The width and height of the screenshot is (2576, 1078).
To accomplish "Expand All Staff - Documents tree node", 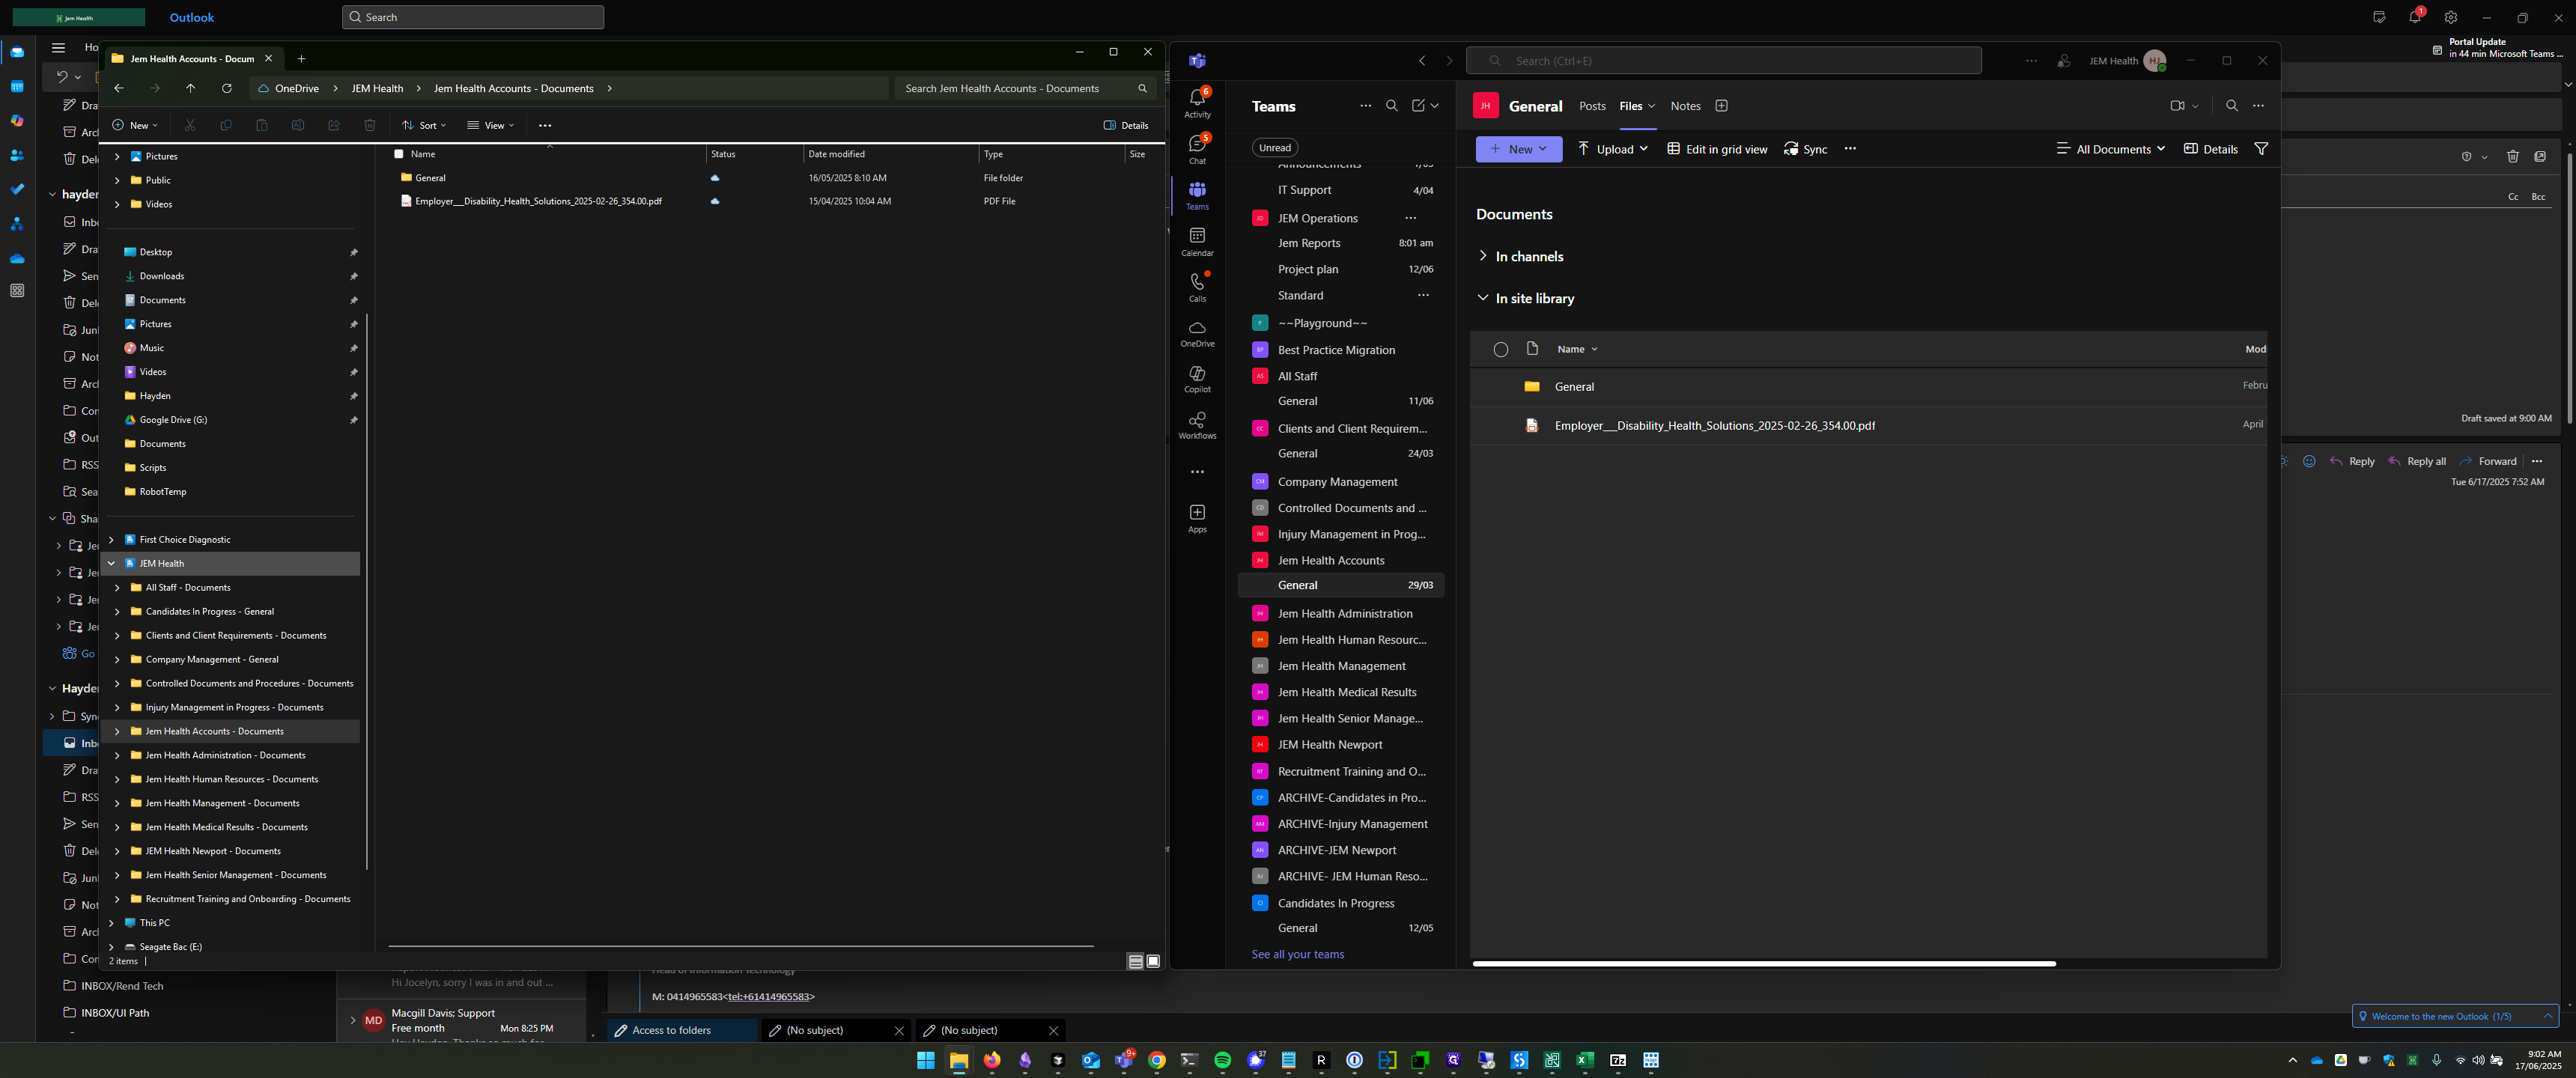I will pyautogui.click(x=117, y=588).
